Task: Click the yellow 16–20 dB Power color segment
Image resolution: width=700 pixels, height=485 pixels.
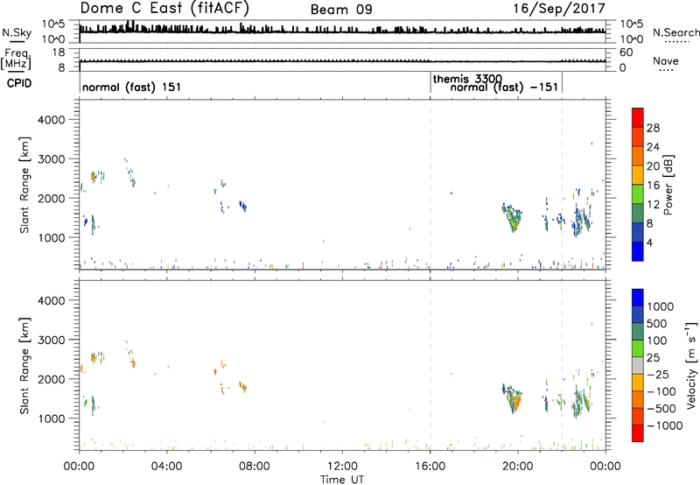Action: (638, 175)
